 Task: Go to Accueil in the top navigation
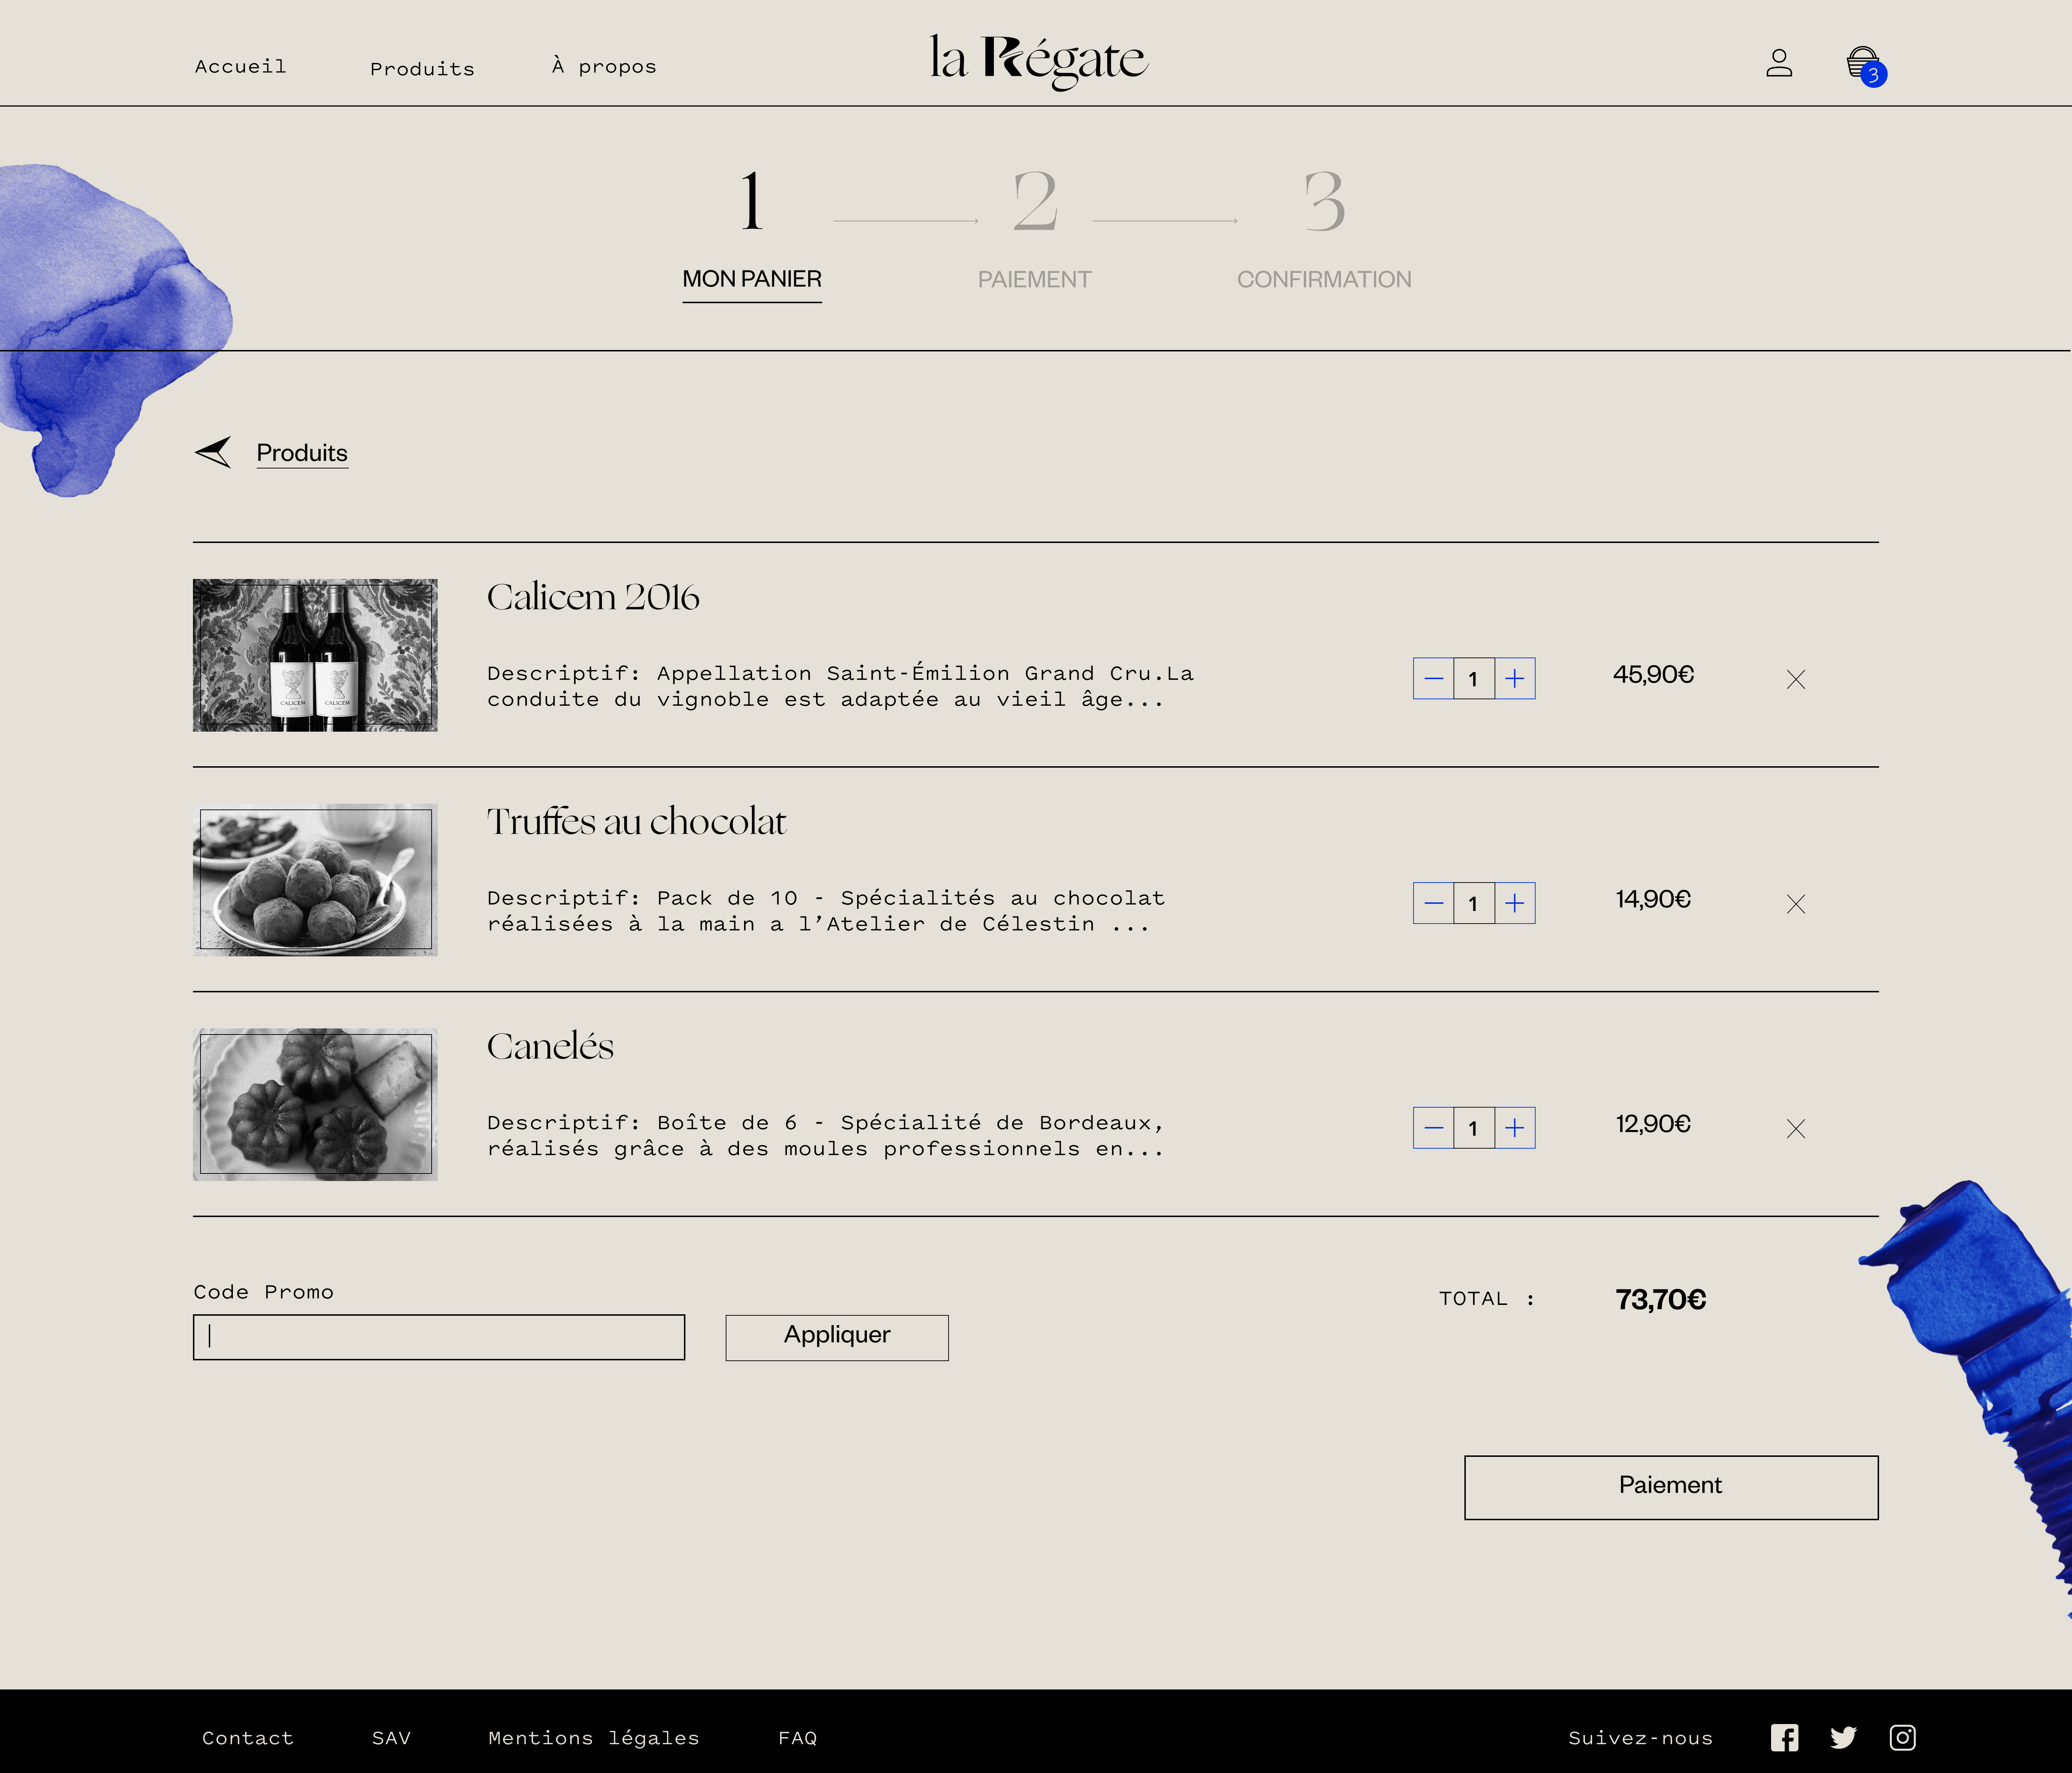point(241,67)
